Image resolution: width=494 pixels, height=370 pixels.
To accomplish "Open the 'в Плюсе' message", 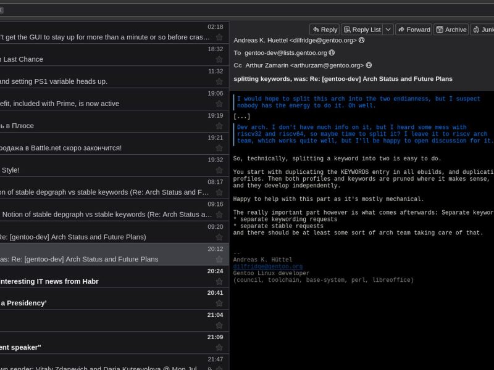I will (x=114, y=121).
